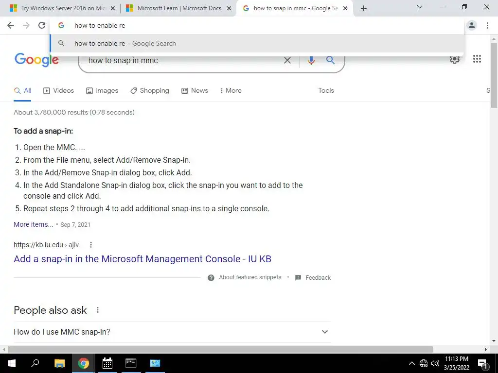This screenshot has width=498, height=373.
Task: Open the Action Center notifications icon
Action: click(483, 363)
